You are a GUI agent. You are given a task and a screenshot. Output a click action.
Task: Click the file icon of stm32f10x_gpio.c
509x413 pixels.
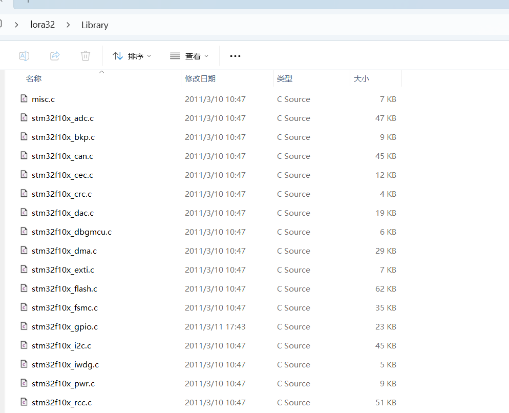[x=24, y=326]
